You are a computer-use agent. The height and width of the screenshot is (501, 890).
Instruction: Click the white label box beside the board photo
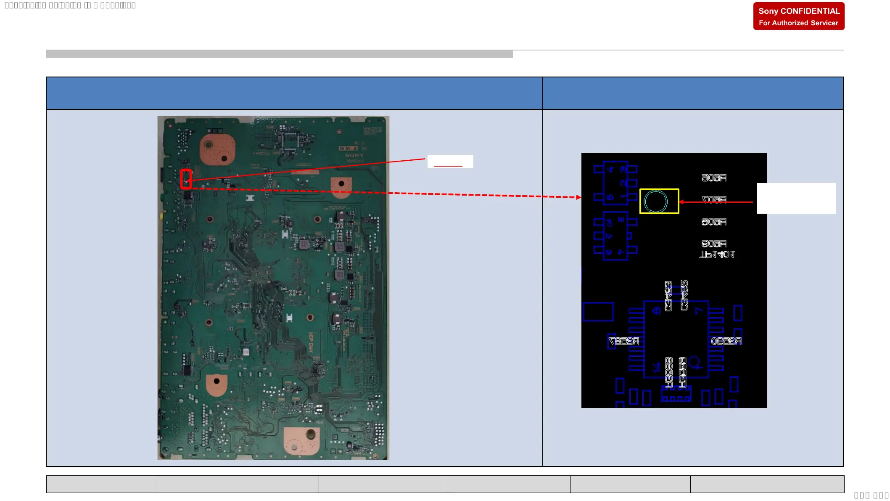point(450,162)
